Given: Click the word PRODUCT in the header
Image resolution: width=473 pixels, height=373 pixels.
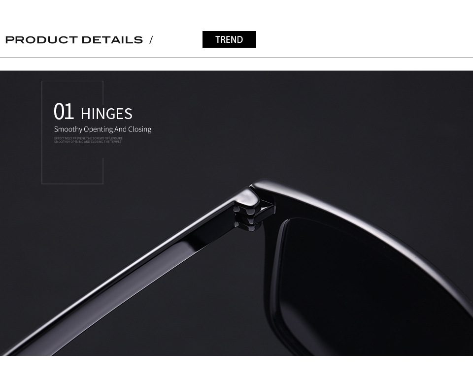Looking at the screenshot, I should point(41,40).
